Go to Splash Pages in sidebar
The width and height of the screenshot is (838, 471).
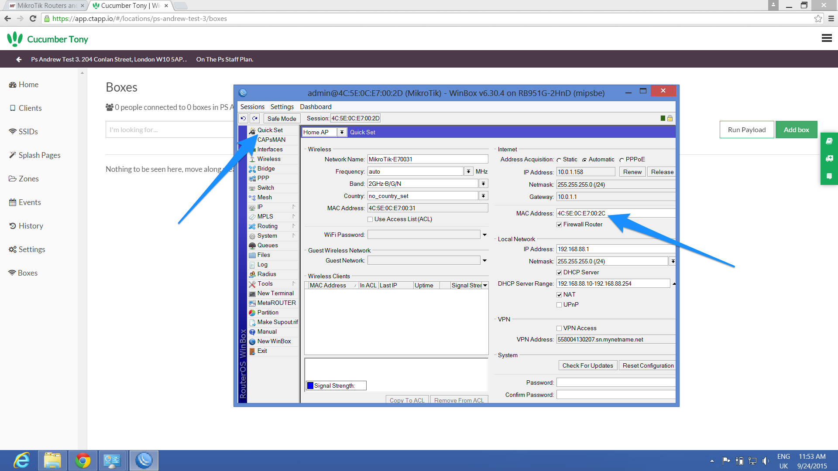click(35, 155)
